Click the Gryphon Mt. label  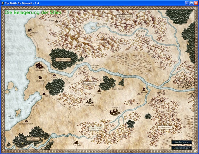[x=90, y=83]
